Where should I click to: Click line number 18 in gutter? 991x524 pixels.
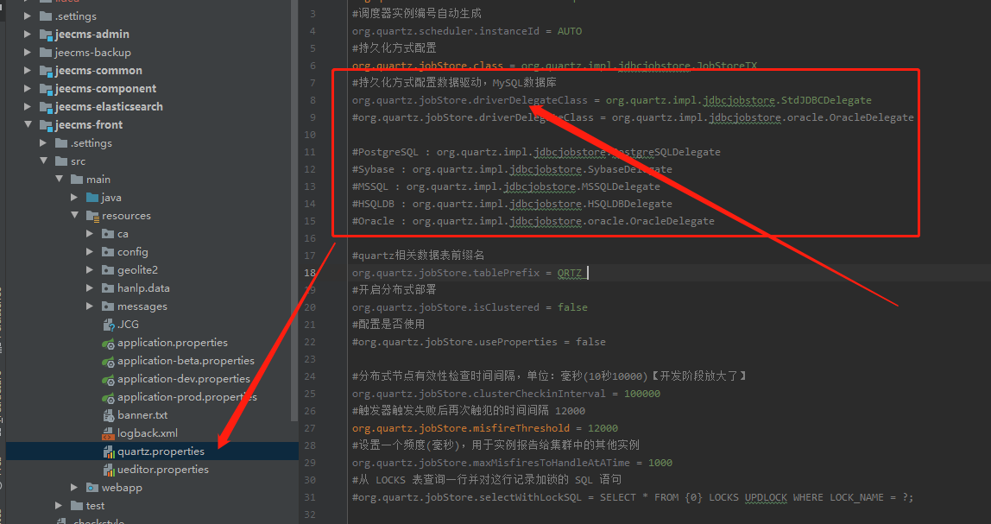tap(310, 273)
